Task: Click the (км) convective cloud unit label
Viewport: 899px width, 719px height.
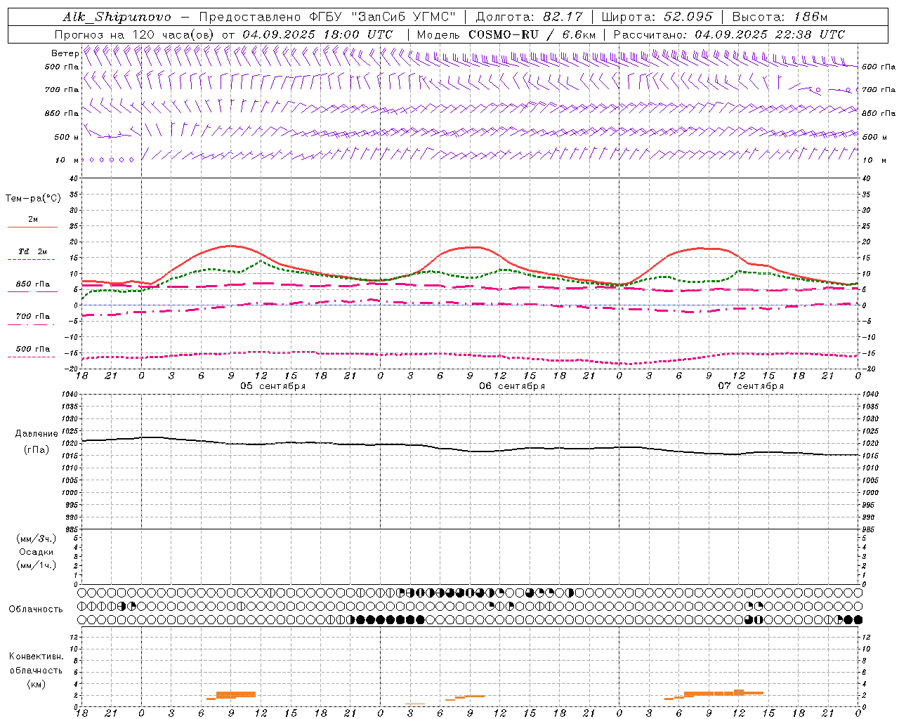Action: pos(36,684)
